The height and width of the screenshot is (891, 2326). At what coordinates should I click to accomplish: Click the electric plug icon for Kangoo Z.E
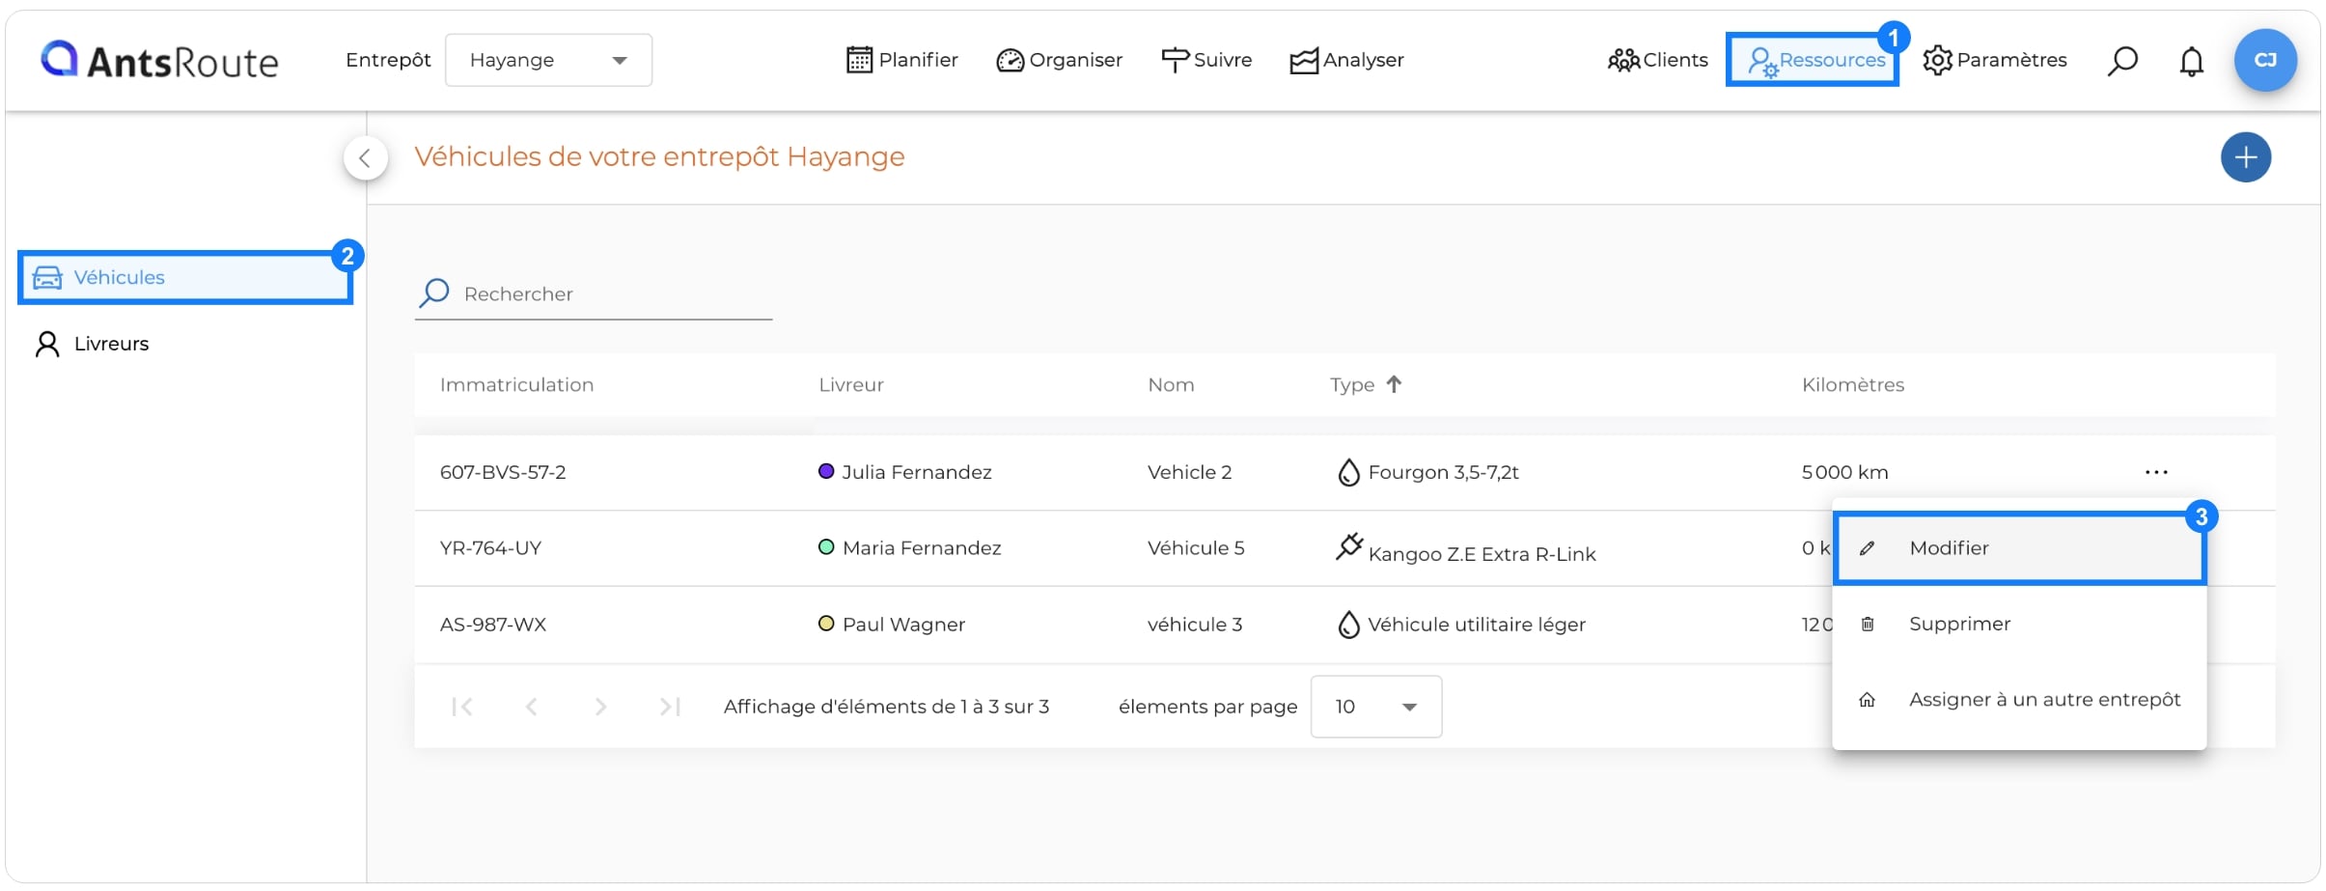[x=1349, y=546]
